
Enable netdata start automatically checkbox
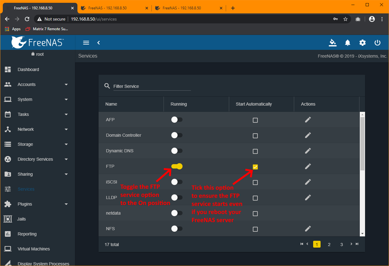[255, 214]
